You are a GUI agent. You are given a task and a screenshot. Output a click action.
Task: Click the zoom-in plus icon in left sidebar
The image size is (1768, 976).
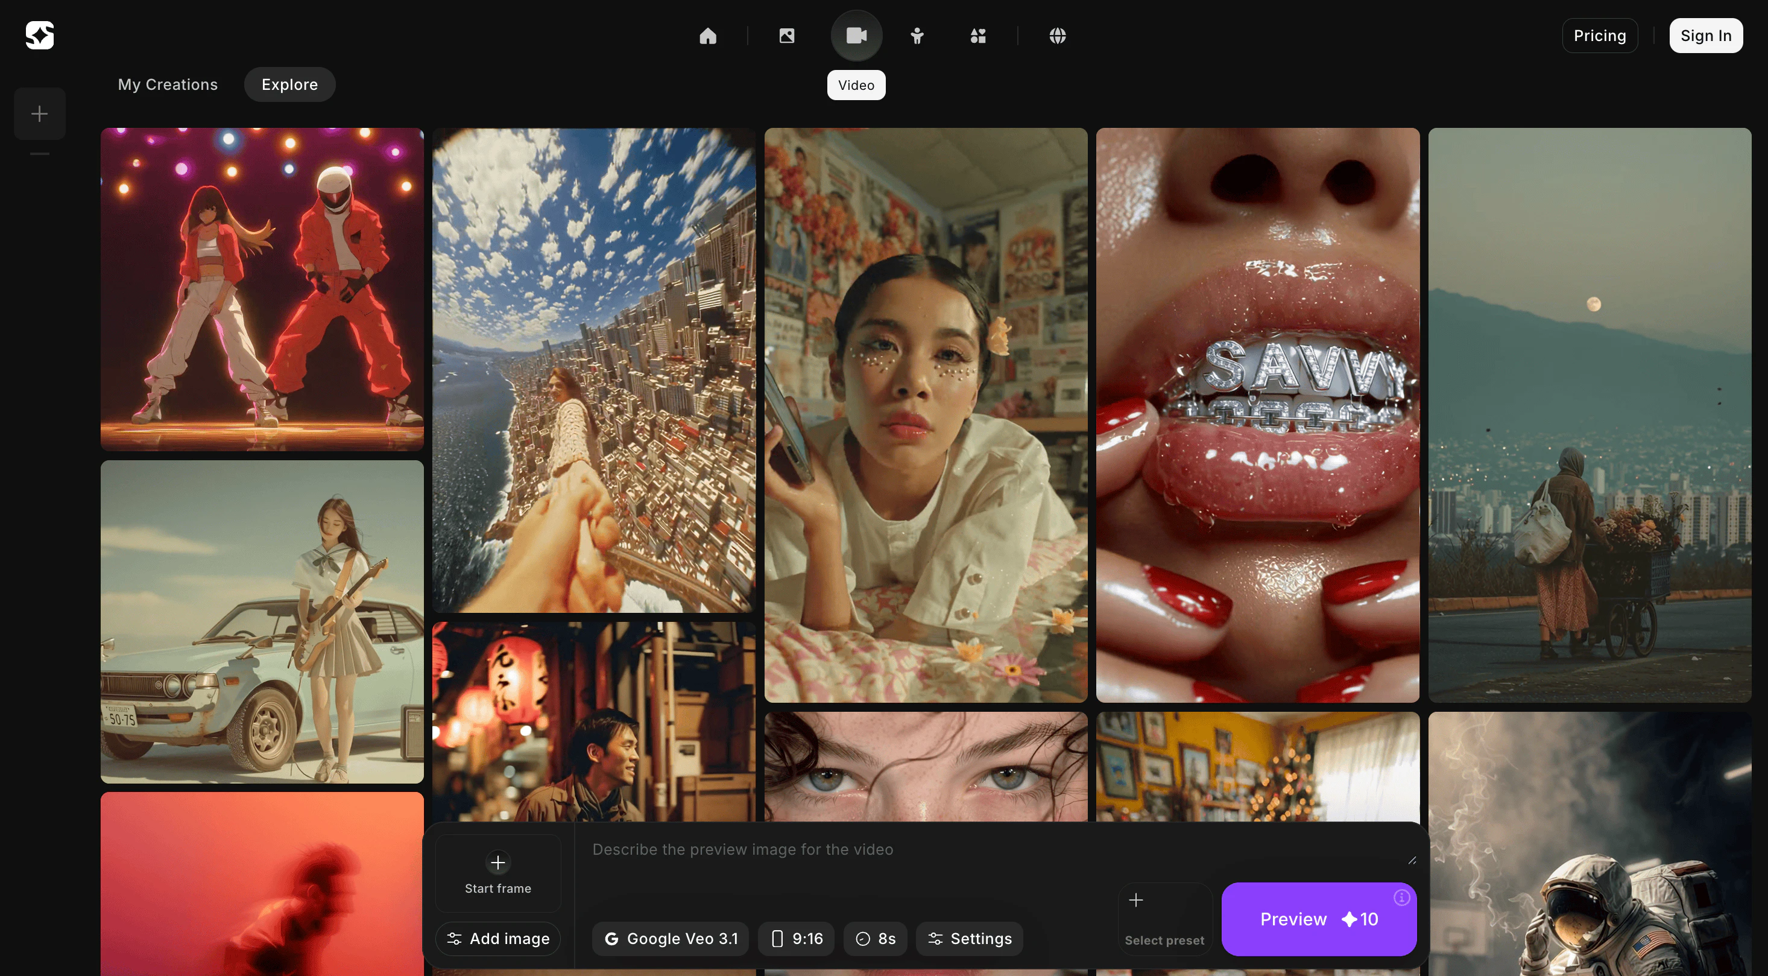click(39, 113)
